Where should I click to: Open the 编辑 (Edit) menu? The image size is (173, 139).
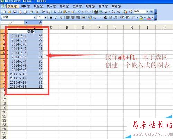click(26, 6)
